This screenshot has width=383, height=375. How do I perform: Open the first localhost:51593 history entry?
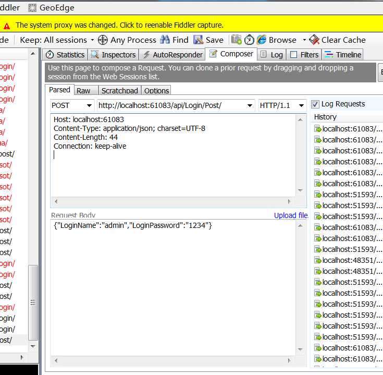[x=348, y=195]
